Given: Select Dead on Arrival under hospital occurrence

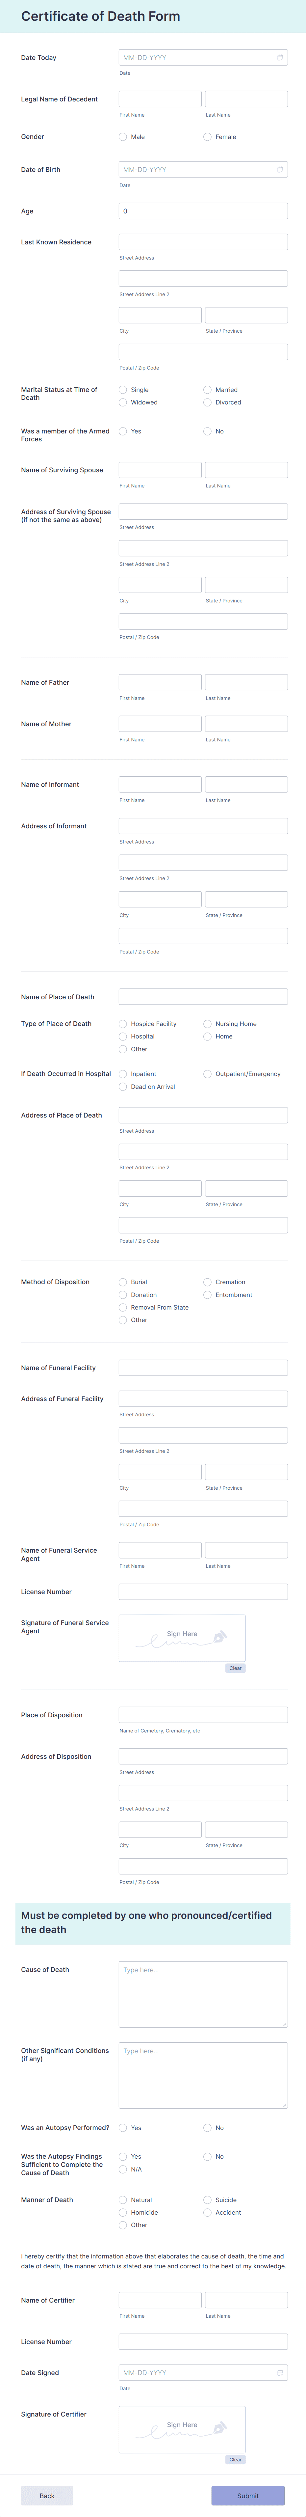Looking at the screenshot, I should point(122,1087).
